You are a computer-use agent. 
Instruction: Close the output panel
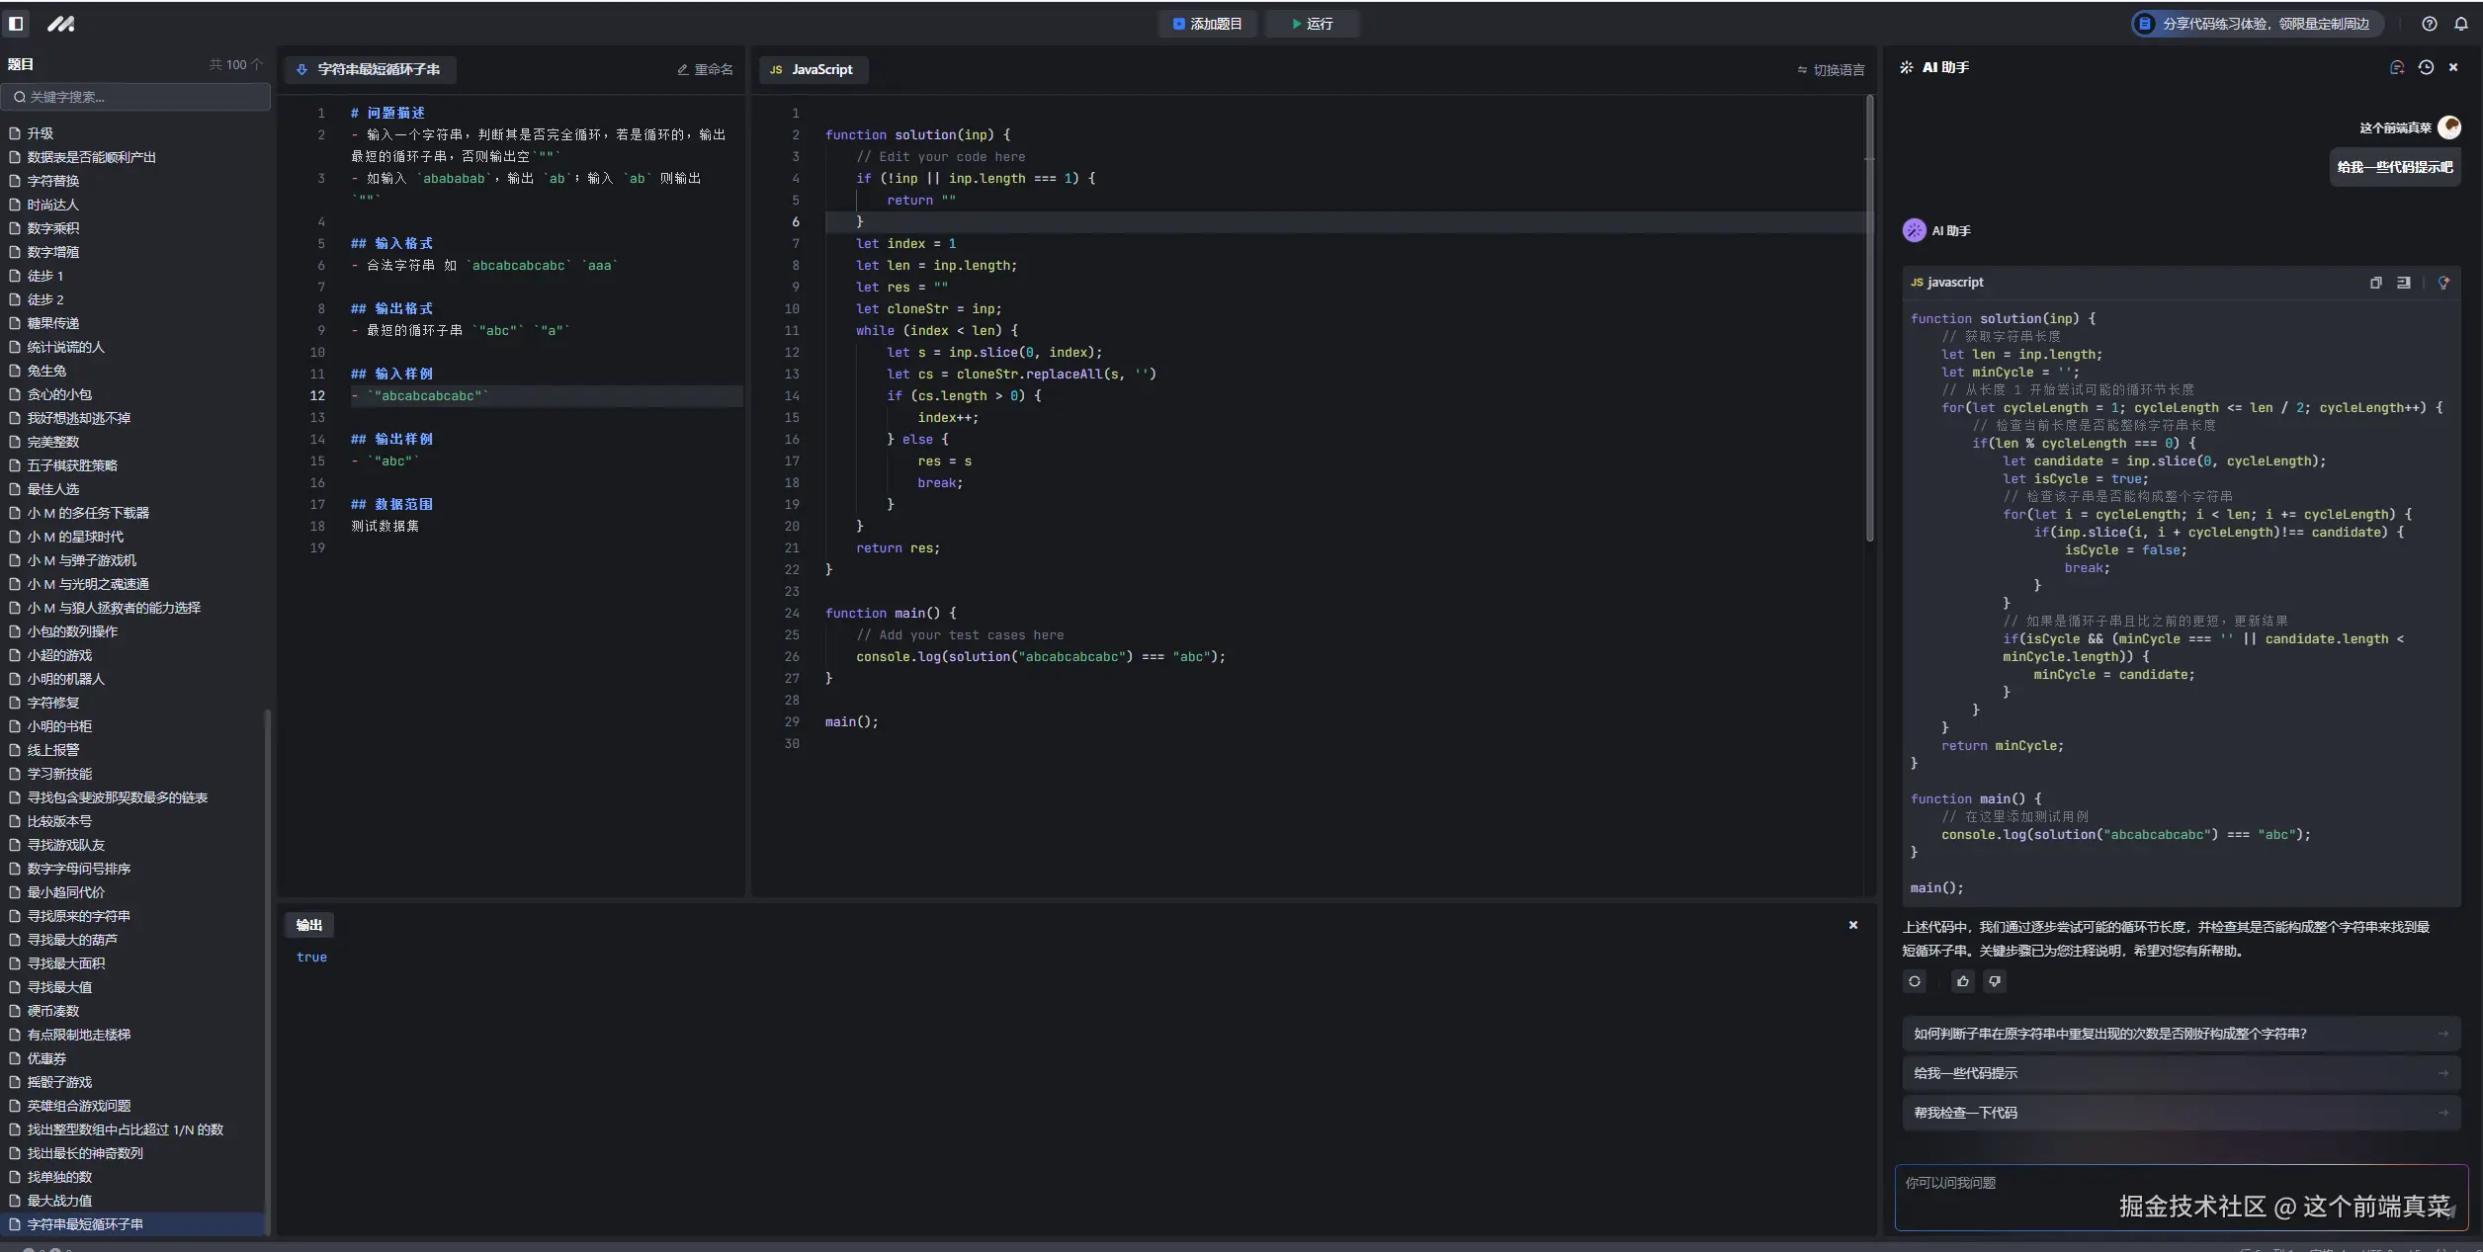(1853, 925)
